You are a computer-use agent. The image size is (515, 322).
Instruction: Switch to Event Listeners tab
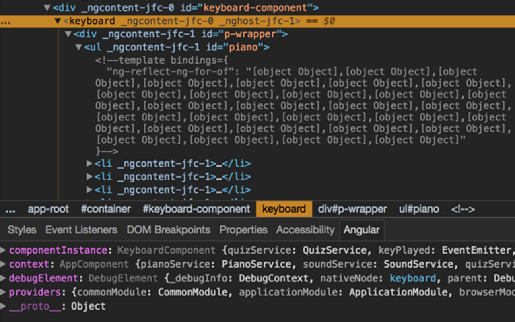tap(81, 230)
